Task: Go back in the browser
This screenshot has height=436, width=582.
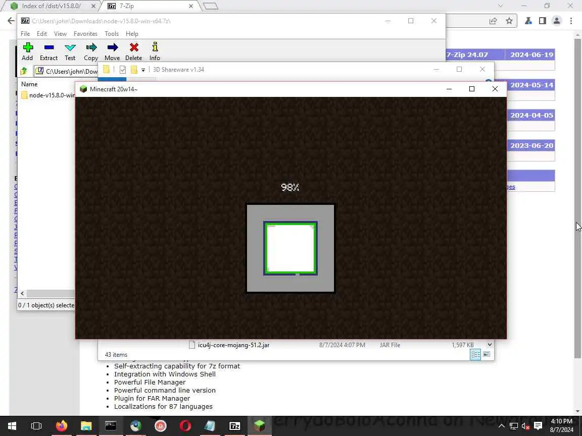Action: click(x=11, y=21)
